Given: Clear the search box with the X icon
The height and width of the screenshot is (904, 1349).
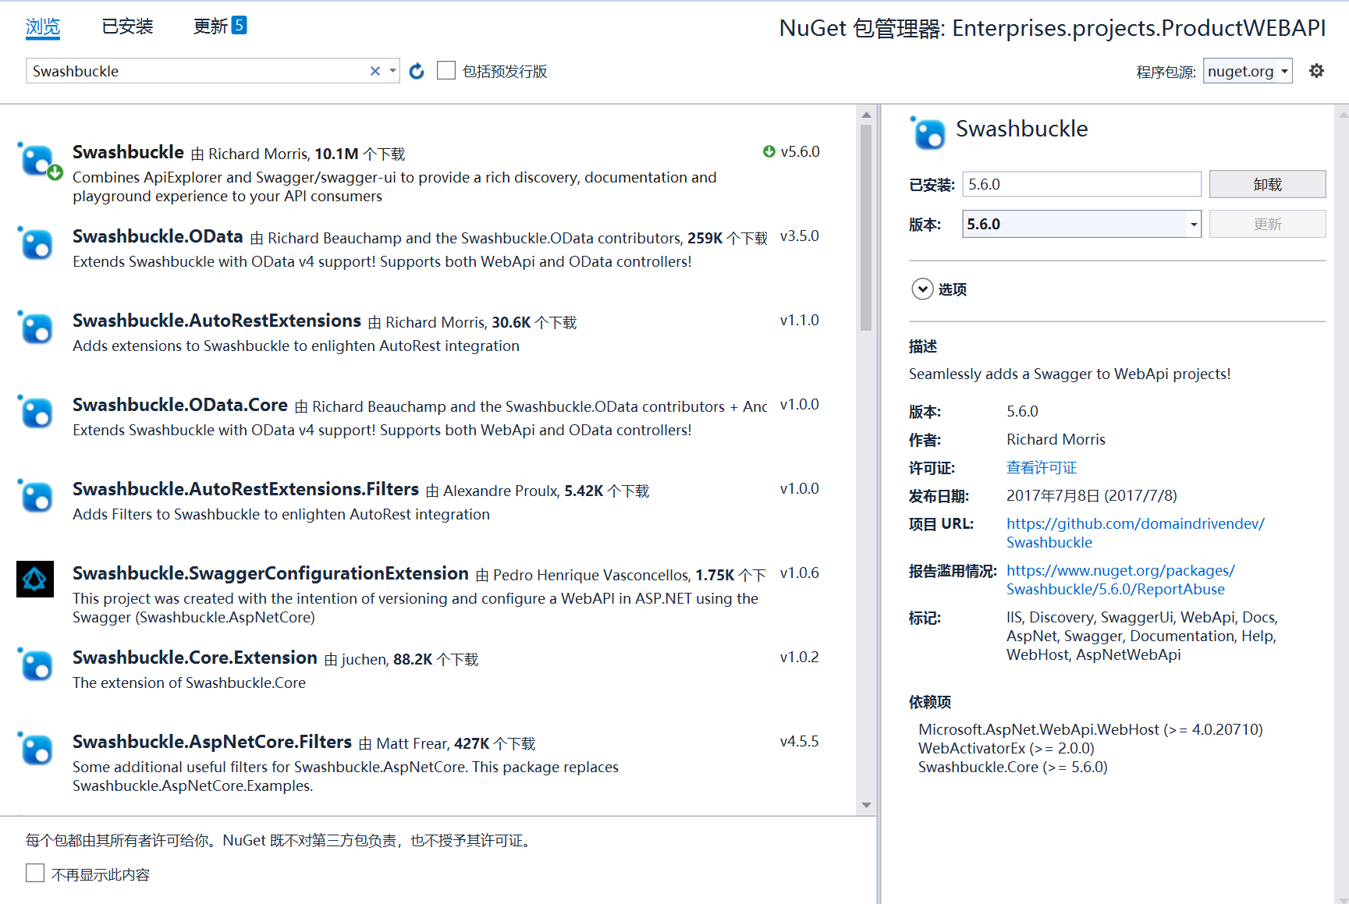Looking at the screenshot, I should [375, 70].
